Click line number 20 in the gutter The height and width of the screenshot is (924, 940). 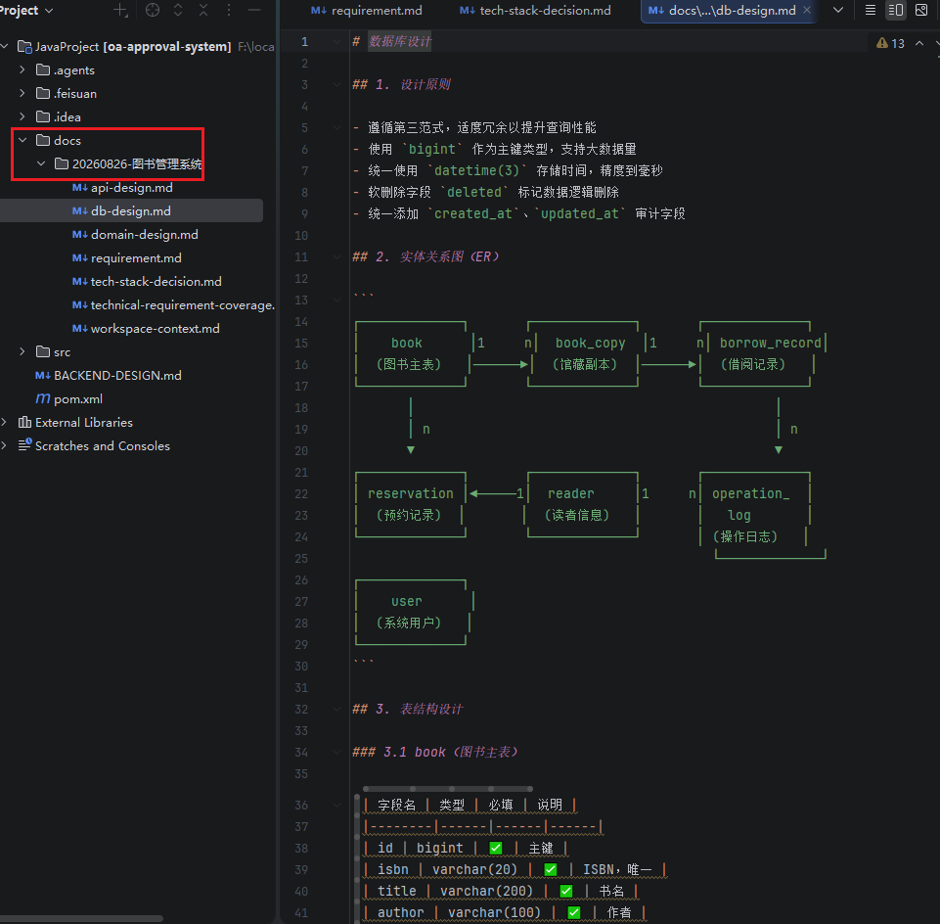301,450
